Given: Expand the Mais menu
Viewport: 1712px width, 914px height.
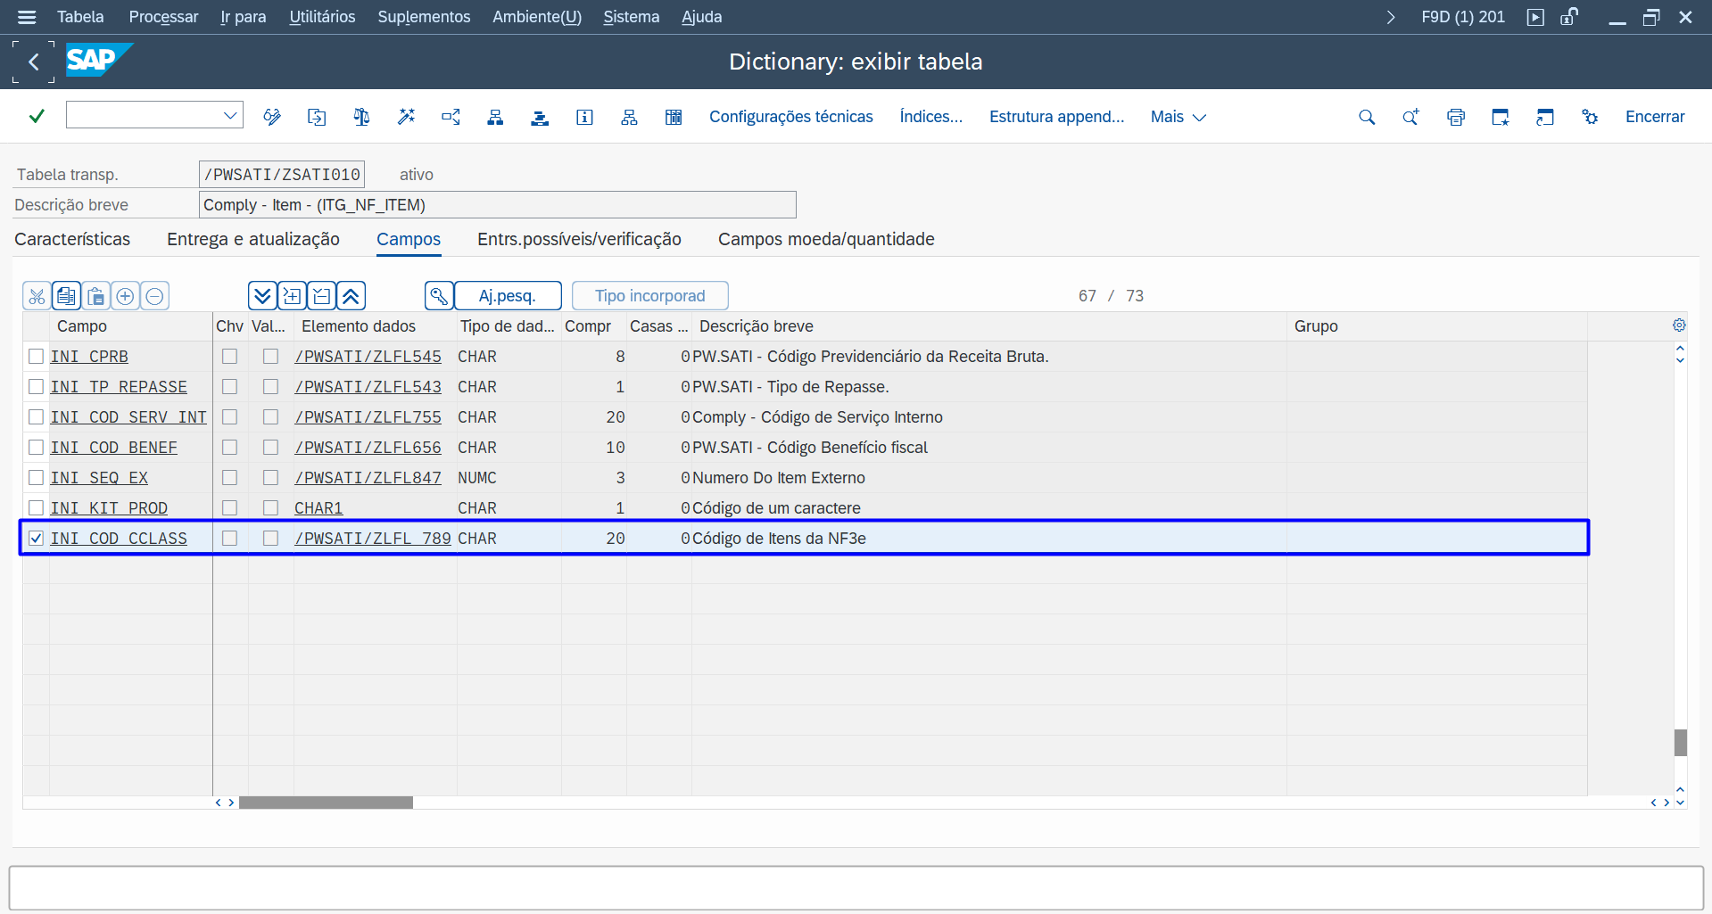Looking at the screenshot, I should point(1178,117).
